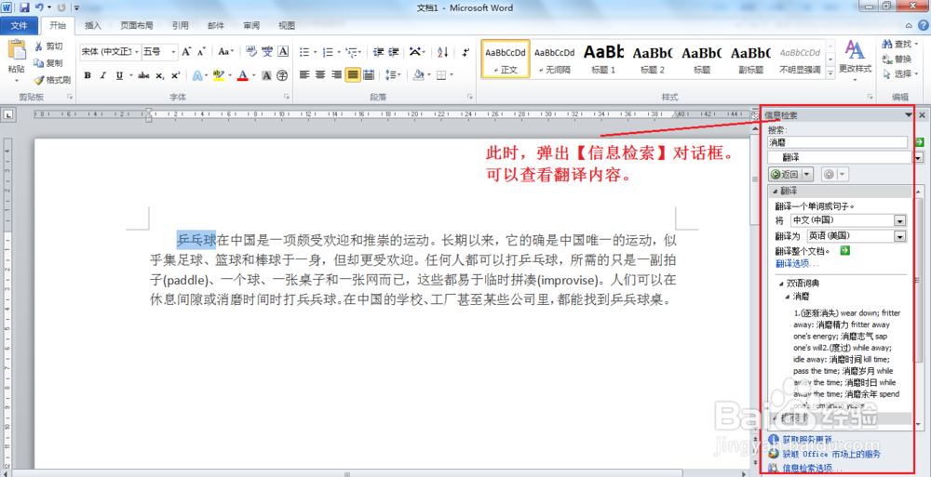The image size is (931, 477).
Task: Open source language 中文(中国) dropdown
Action: [x=900, y=220]
